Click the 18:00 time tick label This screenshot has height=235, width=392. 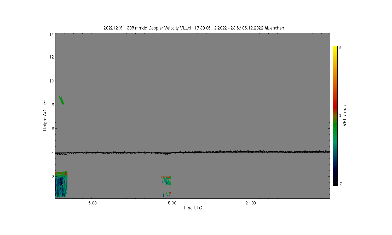pos(171,203)
